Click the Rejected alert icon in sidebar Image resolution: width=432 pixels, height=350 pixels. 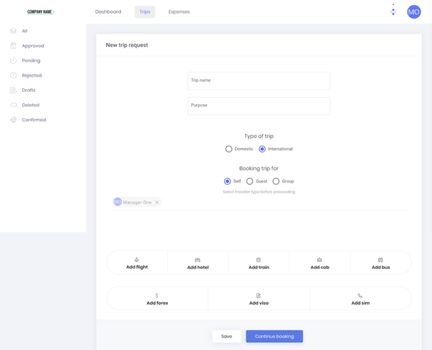[x=13, y=75]
